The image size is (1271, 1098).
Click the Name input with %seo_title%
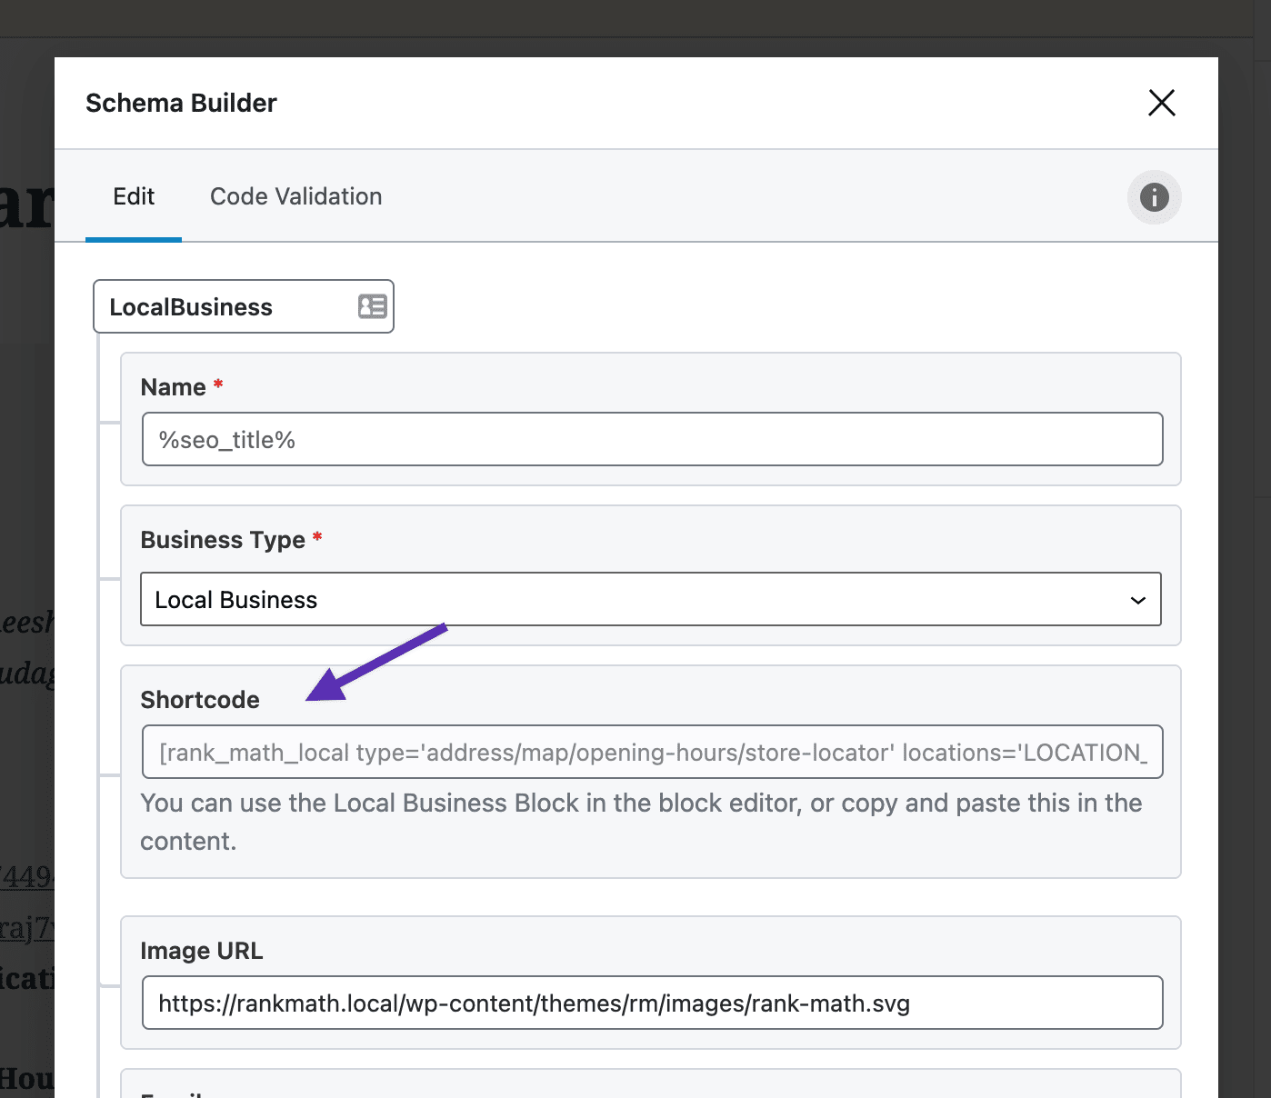tap(653, 439)
